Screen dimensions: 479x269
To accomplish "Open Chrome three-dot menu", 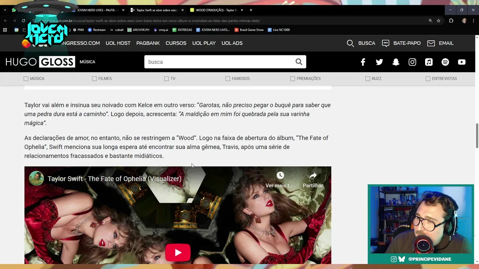I will 473,21.
